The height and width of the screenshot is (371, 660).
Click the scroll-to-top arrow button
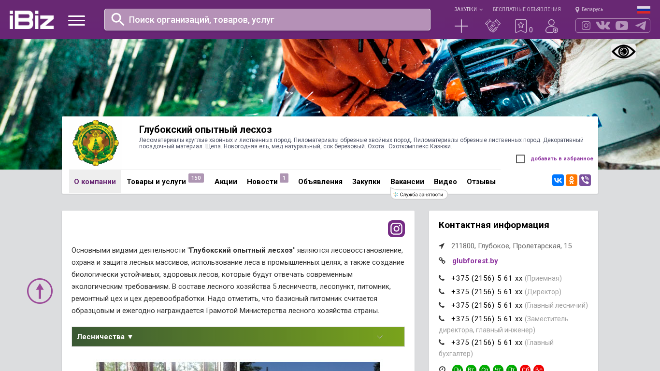pyautogui.click(x=40, y=291)
